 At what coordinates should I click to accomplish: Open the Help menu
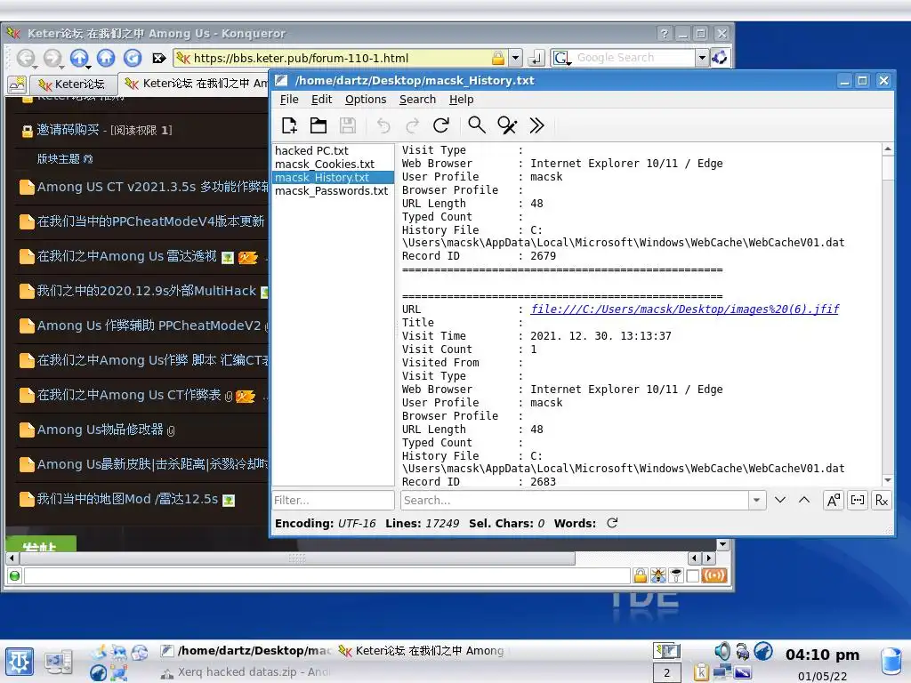coord(462,100)
